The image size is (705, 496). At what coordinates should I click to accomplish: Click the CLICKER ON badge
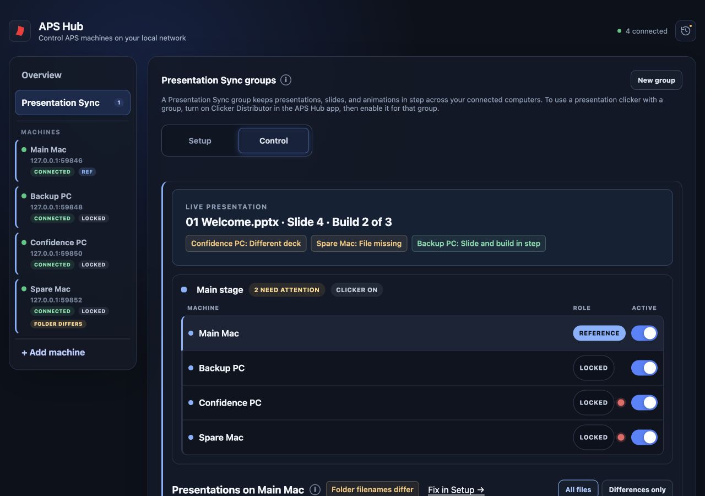(357, 290)
